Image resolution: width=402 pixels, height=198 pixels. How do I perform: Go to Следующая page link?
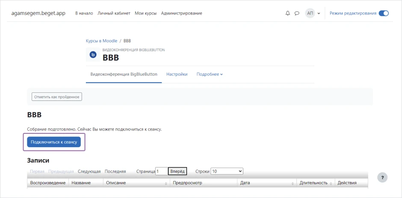(x=89, y=171)
